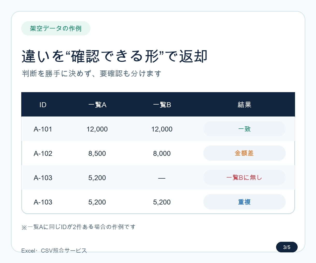Screen dimensions: 316x263
Task: Click the 一覧A value in the 重複 row
Action: tap(97, 202)
